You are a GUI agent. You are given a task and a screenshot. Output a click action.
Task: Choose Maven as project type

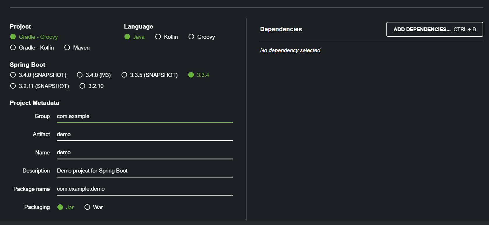(77, 48)
